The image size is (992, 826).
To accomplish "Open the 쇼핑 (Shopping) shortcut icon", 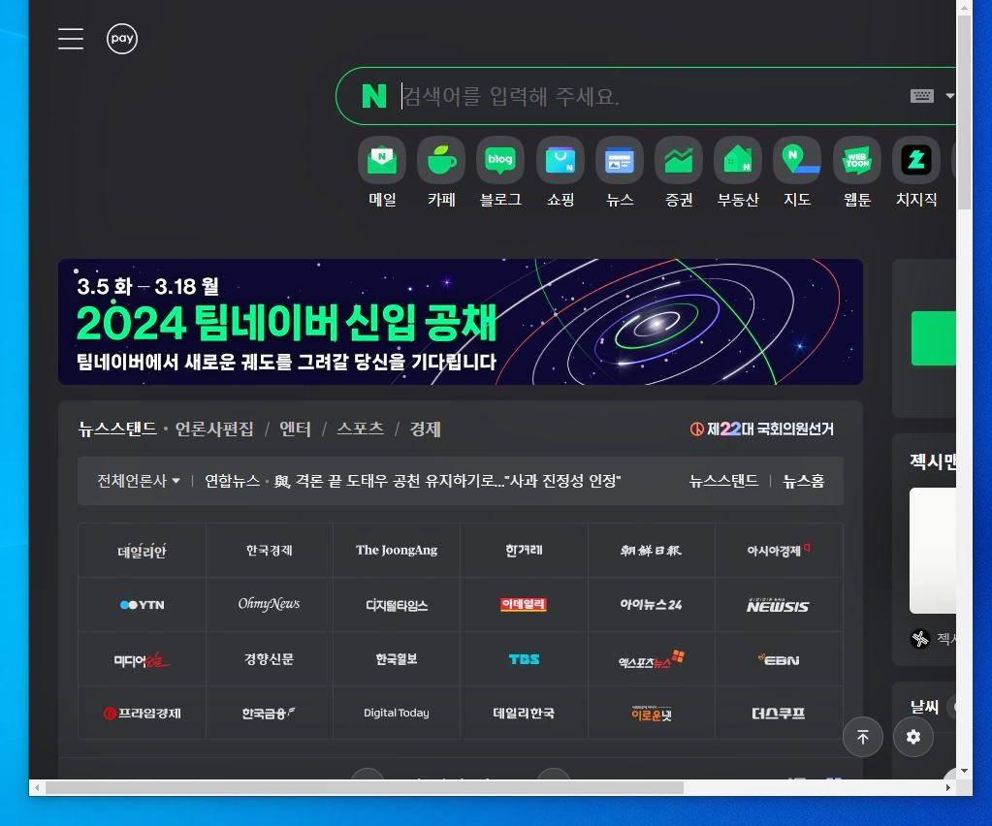I will (x=560, y=160).
